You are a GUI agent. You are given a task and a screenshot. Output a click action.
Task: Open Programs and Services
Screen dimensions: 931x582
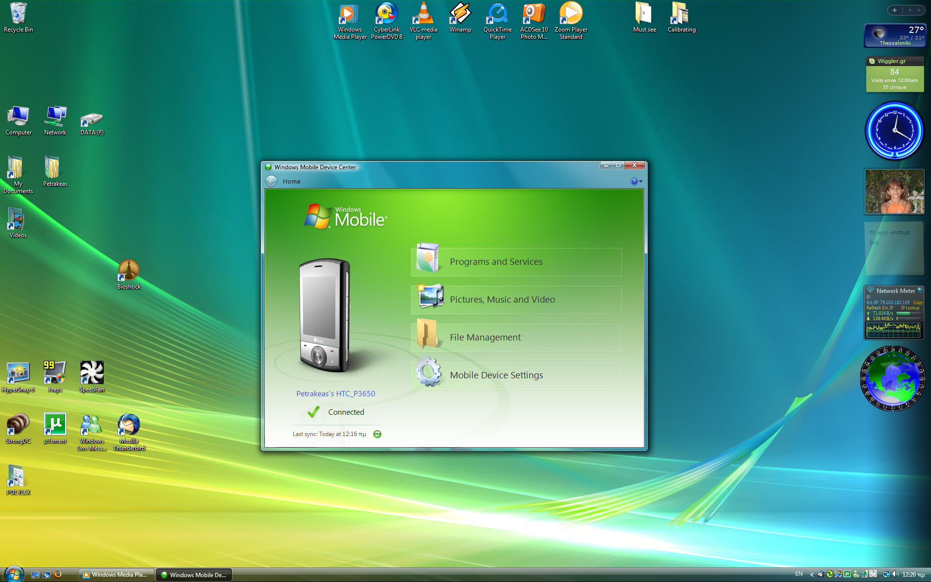pos(516,262)
